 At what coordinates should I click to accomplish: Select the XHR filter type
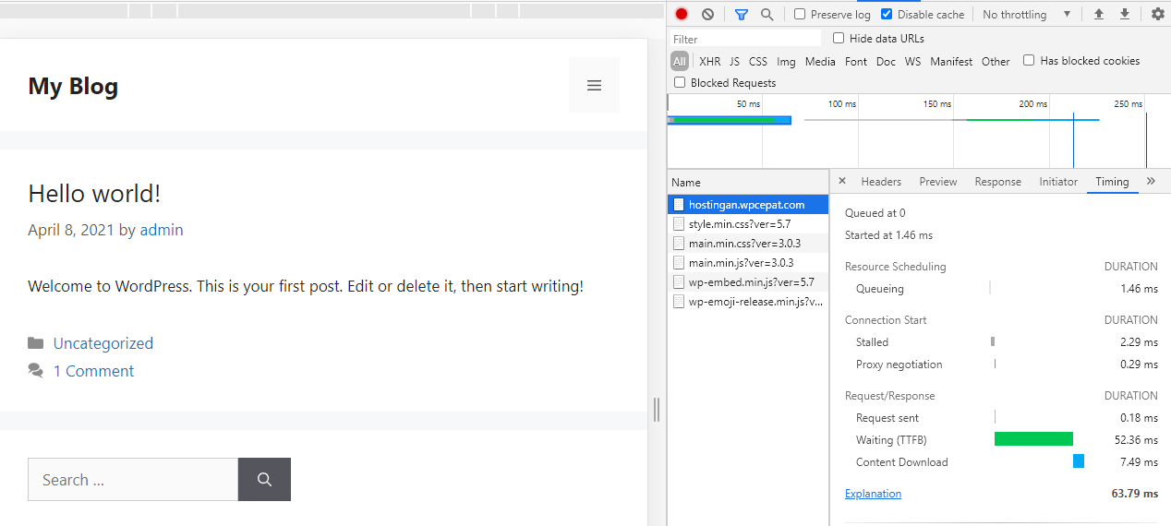[709, 62]
